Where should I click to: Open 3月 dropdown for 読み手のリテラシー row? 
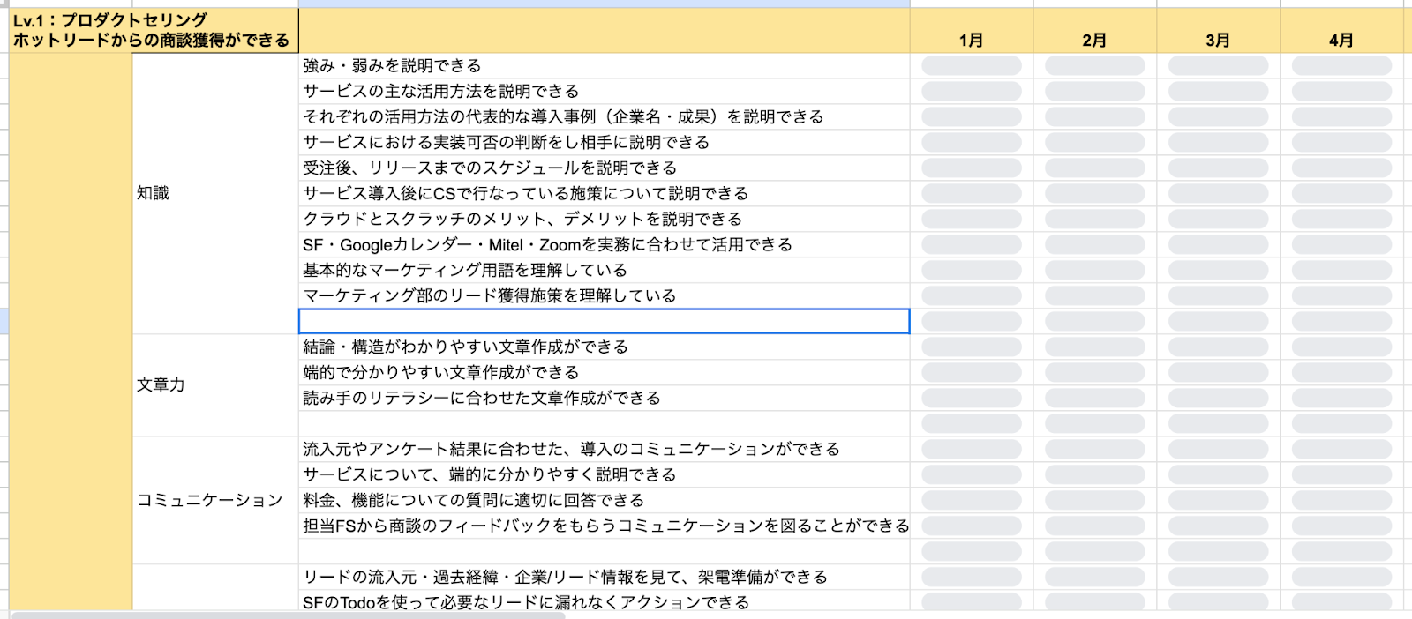[1219, 399]
